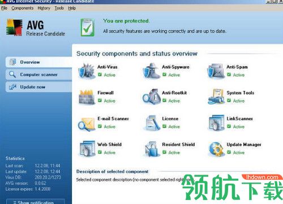The width and height of the screenshot is (283, 204).
Task: Click the Computer scanner magnifier icon
Action: coord(12,75)
